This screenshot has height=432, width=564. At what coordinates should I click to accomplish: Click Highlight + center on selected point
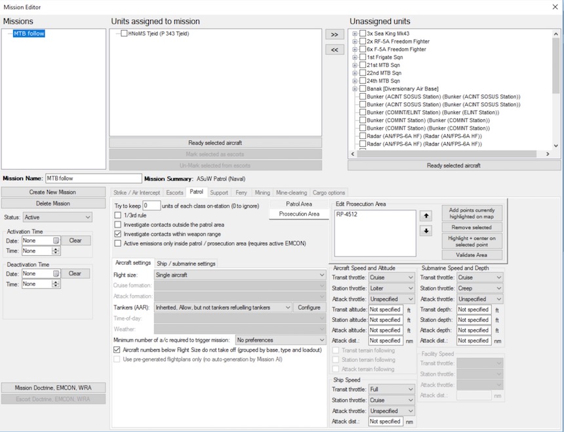[x=472, y=241]
